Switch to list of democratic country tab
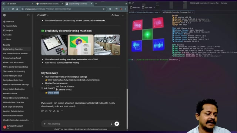This screenshot has width=237, height=133. coord(49,4)
